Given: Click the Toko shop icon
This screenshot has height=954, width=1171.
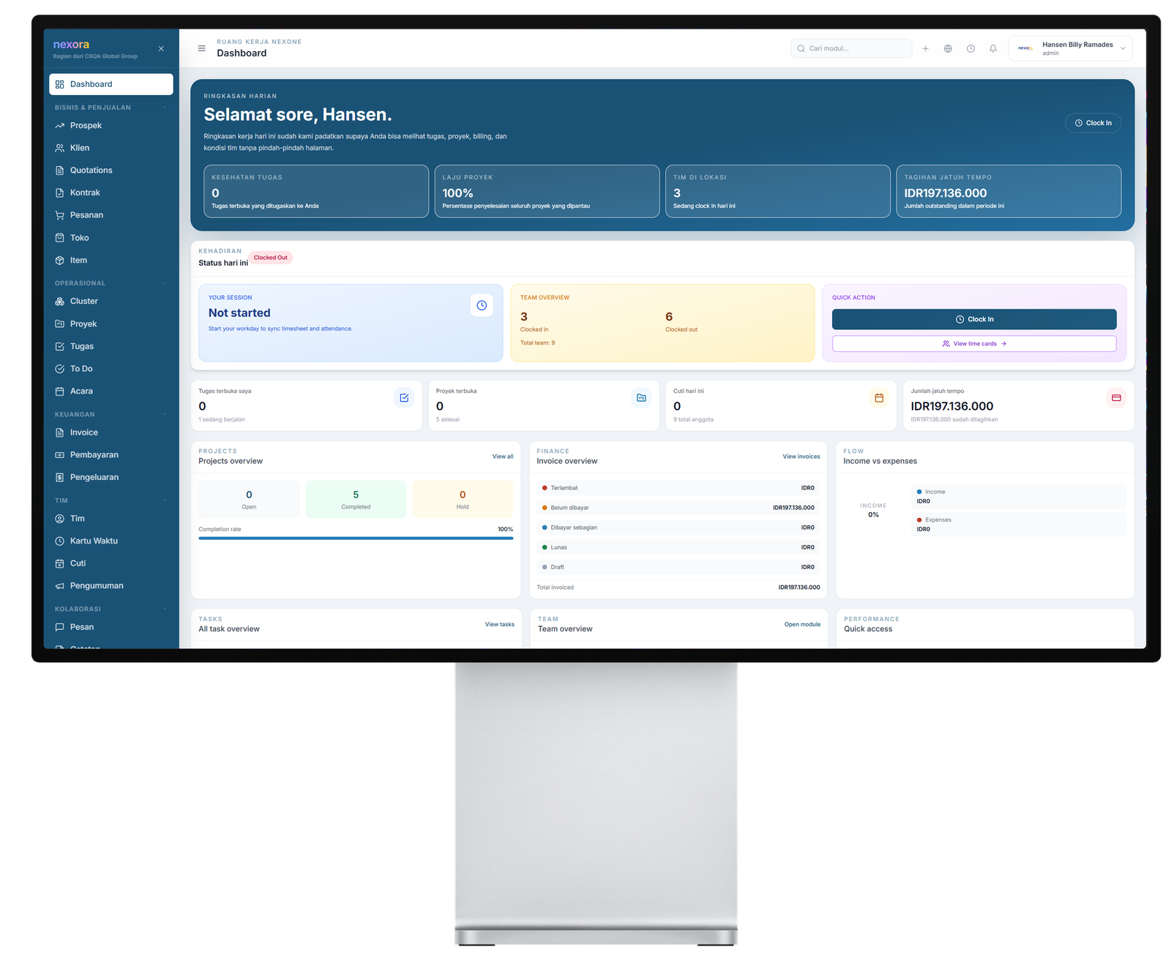Looking at the screenshot, I should coord(60,238).
